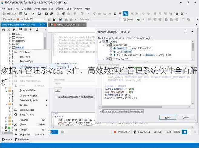Viewport: 199px width, 148px height.
Task: Click vertical scrollbar of renamed objects tree
Action: (193, 47)
